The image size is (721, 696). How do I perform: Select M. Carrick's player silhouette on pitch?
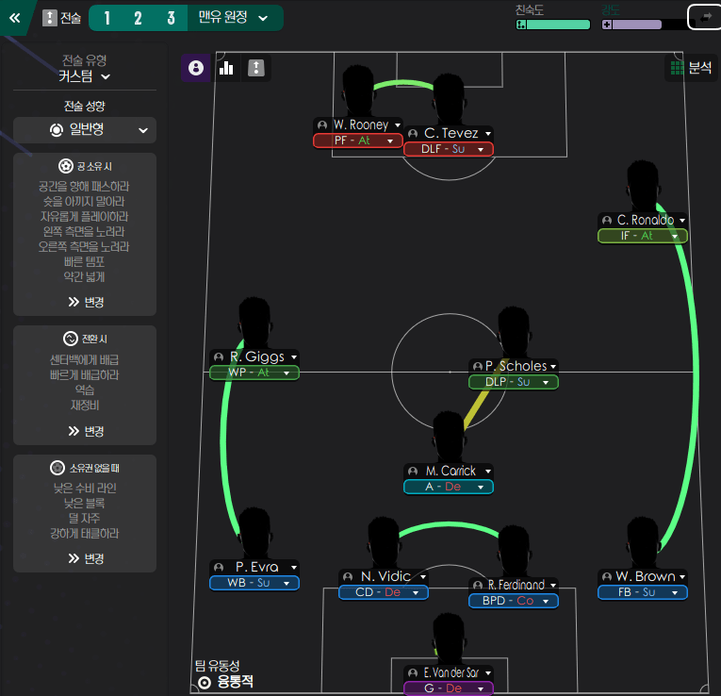[x=449, y=437]
